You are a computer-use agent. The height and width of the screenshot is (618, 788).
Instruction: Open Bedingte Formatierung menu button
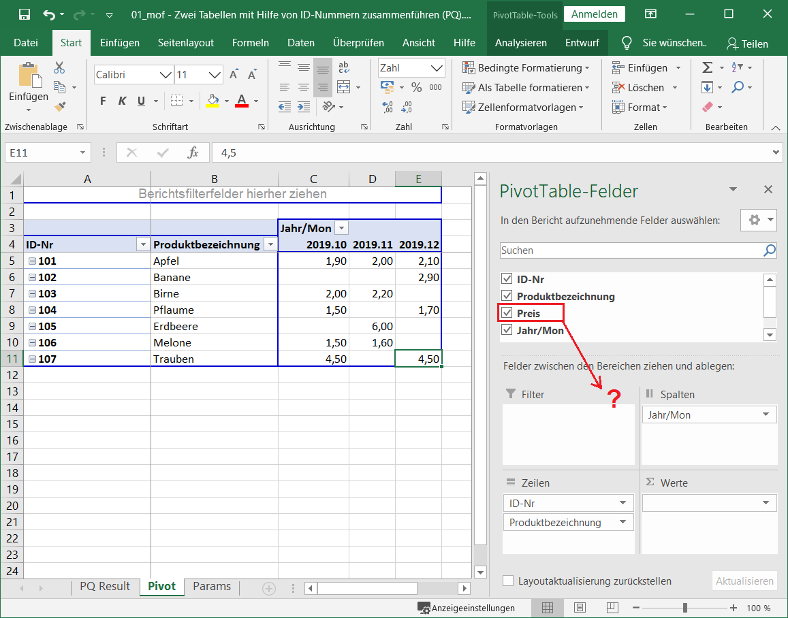[x=526, y=68]
